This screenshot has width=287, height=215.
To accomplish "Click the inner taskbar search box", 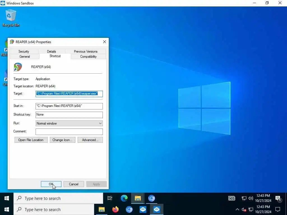I will (58, 198).
